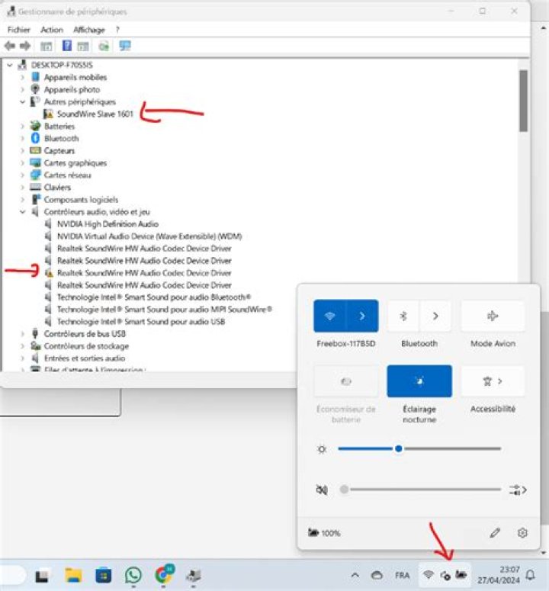Open the Action menu
The image size is (549, 591).
click(52, 30)
